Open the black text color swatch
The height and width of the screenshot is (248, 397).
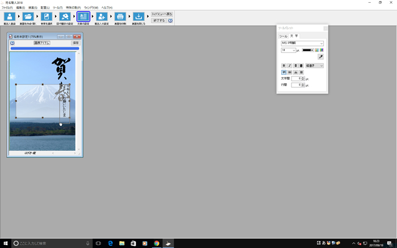click(308, 50)
